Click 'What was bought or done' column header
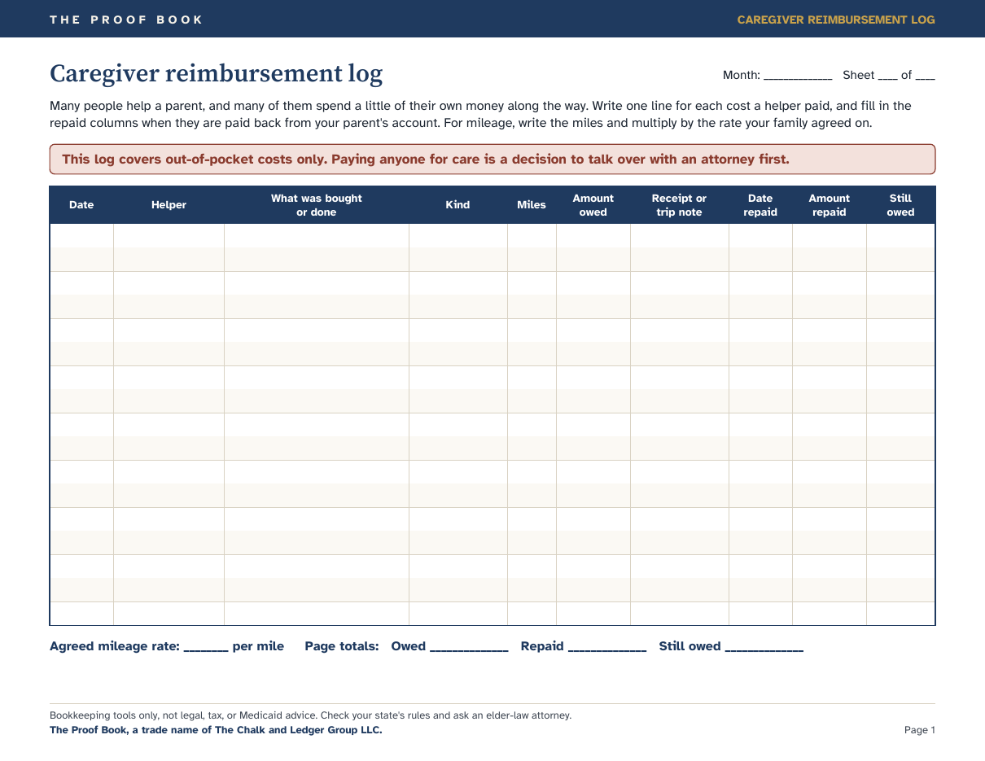This screenshot has width=985, height=761. tap(317, 205)
